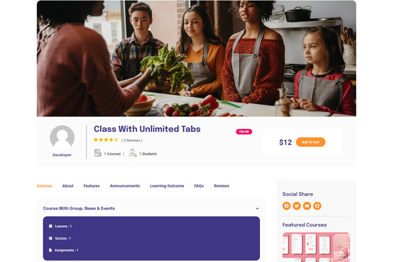Open the YouTube social share icon
This screenshot has width=393, height=262.
307,206
